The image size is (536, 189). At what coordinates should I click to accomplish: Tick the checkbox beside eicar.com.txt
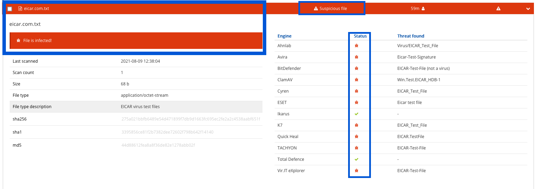coord(10,9)
